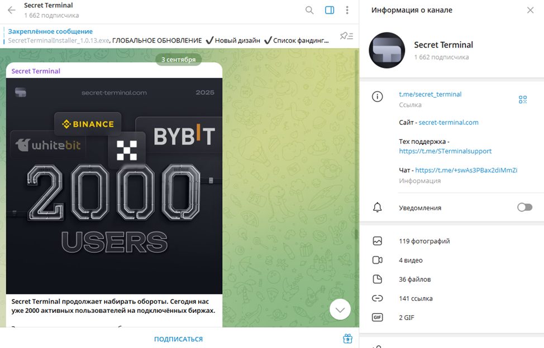Subscribe with the ПОДПИСАТЬСЯ button
544x348 pixels.
[x=178, y=339]
